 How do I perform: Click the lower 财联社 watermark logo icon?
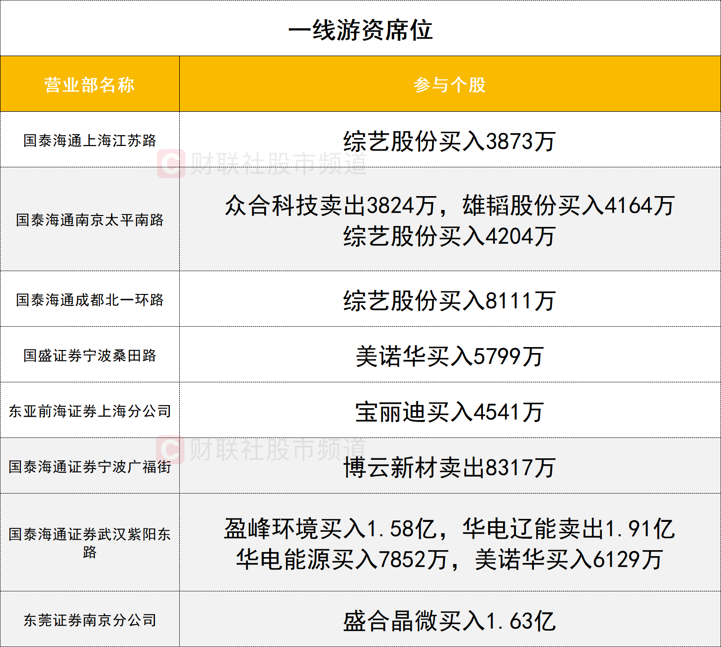(x=170, y=450)
